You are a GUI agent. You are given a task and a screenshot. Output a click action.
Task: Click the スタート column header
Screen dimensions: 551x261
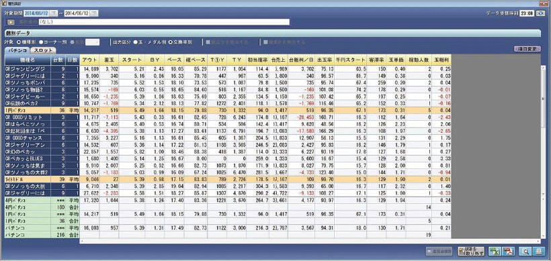pos(132,60)
